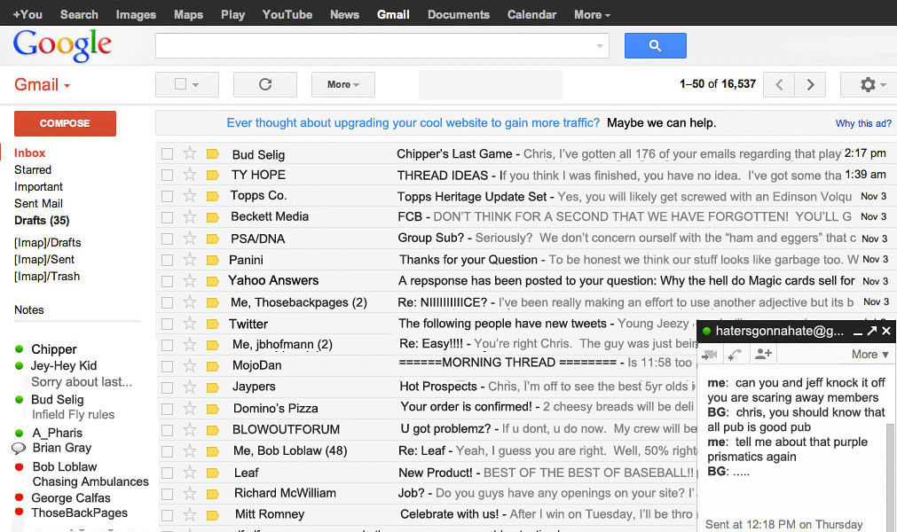Open the email 'Chipper's Last Game'
Image resolution: width=897 pixels, height=532 pixels.
point(454,153)
